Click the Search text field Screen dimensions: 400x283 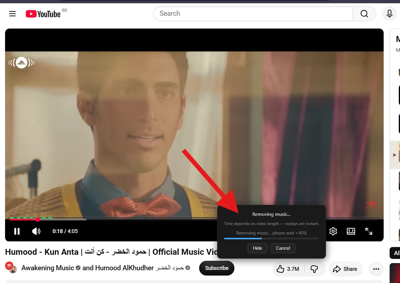click(x=253, y=14)
